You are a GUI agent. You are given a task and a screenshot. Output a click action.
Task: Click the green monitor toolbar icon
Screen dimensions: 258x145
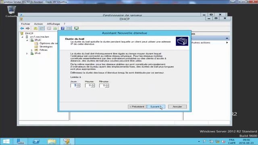(x=76, y=28)
